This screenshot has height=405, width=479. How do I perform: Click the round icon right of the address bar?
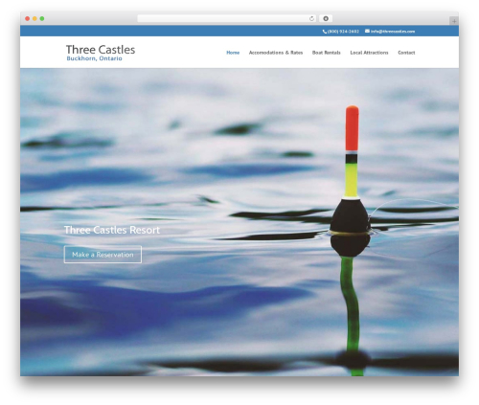pyautogui.click(x=326, y=19)
